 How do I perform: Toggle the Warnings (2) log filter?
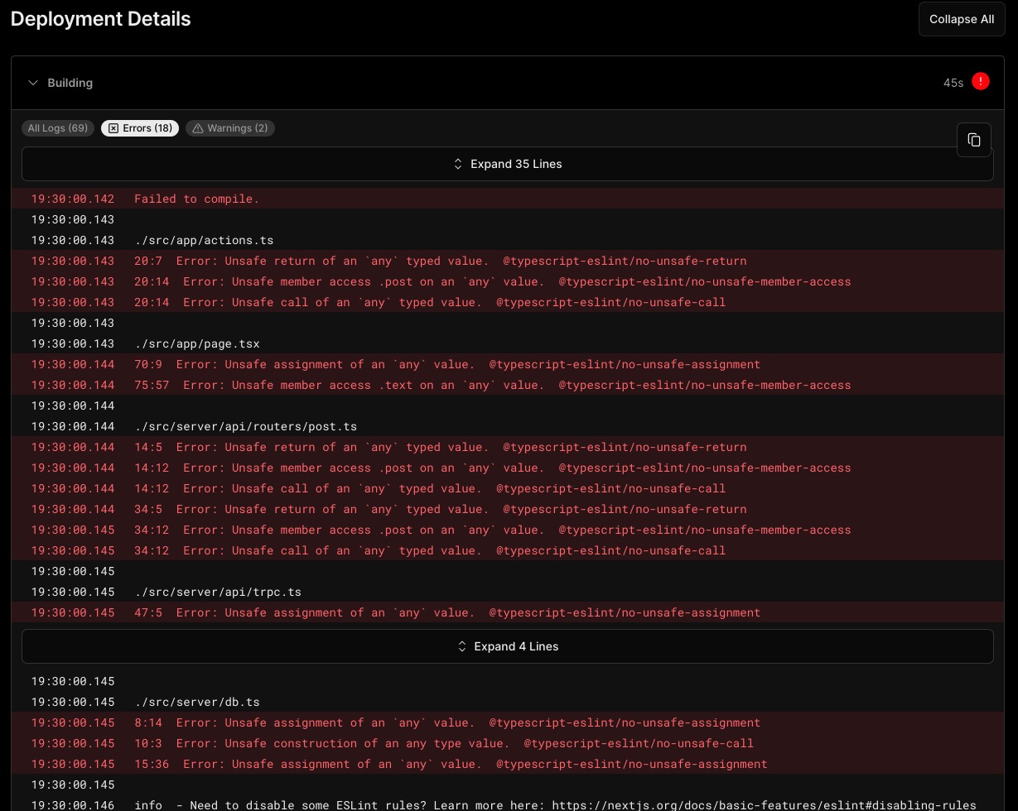point(230,128)
